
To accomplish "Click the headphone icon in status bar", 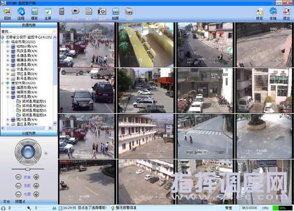I will [x=3, y=208].
